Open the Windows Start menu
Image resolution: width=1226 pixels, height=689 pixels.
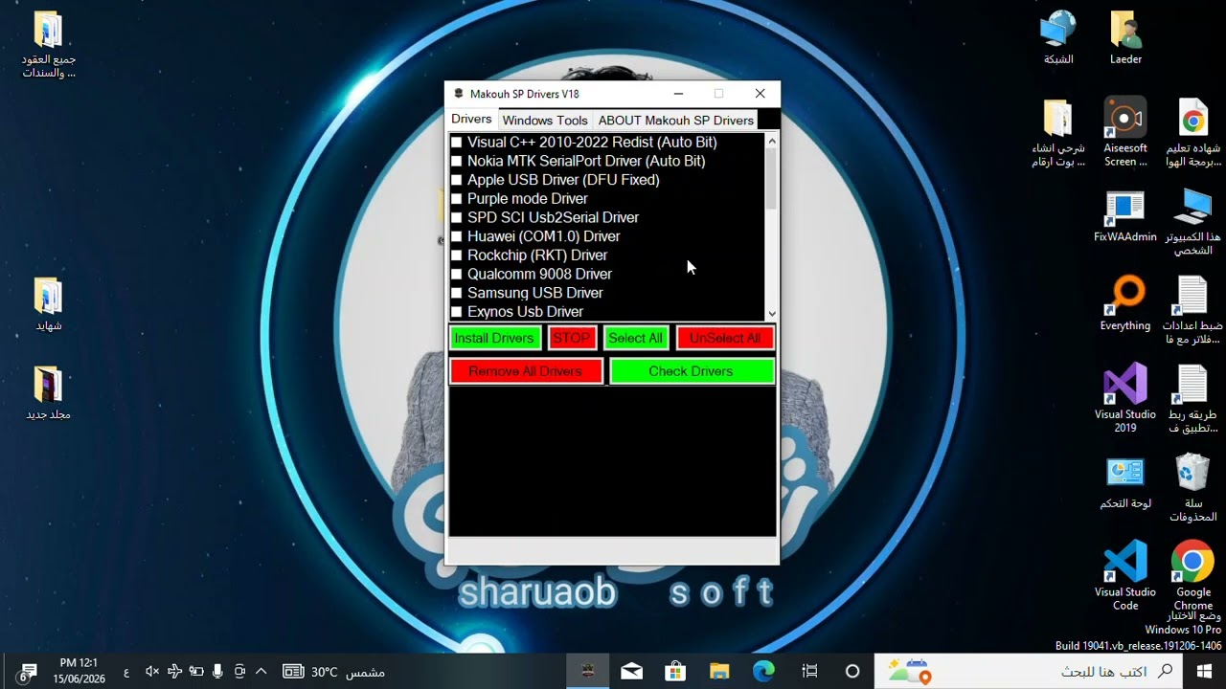[1204, 671]
